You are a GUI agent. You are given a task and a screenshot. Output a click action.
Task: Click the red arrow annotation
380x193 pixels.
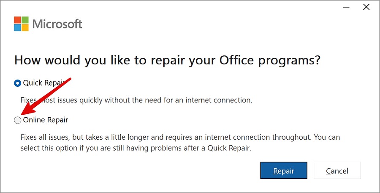[x=46, y=96]
